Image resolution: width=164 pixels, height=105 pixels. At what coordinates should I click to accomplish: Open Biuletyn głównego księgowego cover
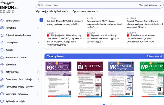pyautogui.click(x=59, y=79)
